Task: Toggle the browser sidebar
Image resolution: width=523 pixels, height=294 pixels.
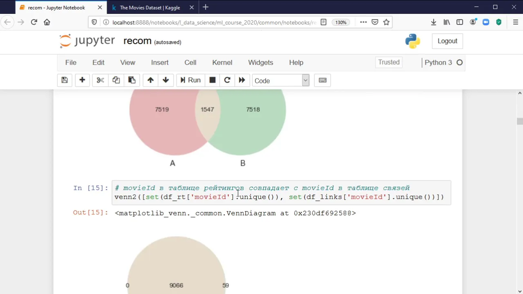Action: point(460,22)
